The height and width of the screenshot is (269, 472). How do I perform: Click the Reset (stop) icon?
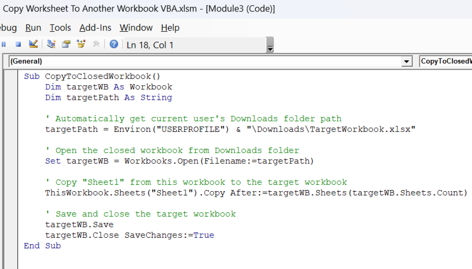[x=18, y=44]
